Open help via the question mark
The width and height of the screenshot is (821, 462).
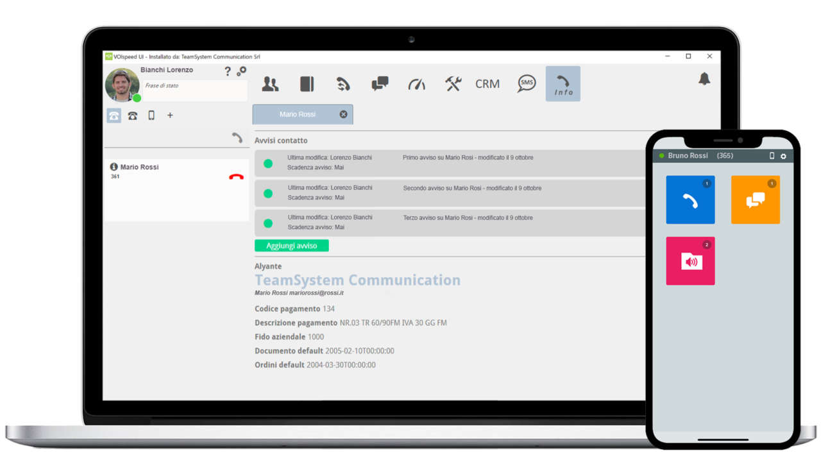[227, 71]
